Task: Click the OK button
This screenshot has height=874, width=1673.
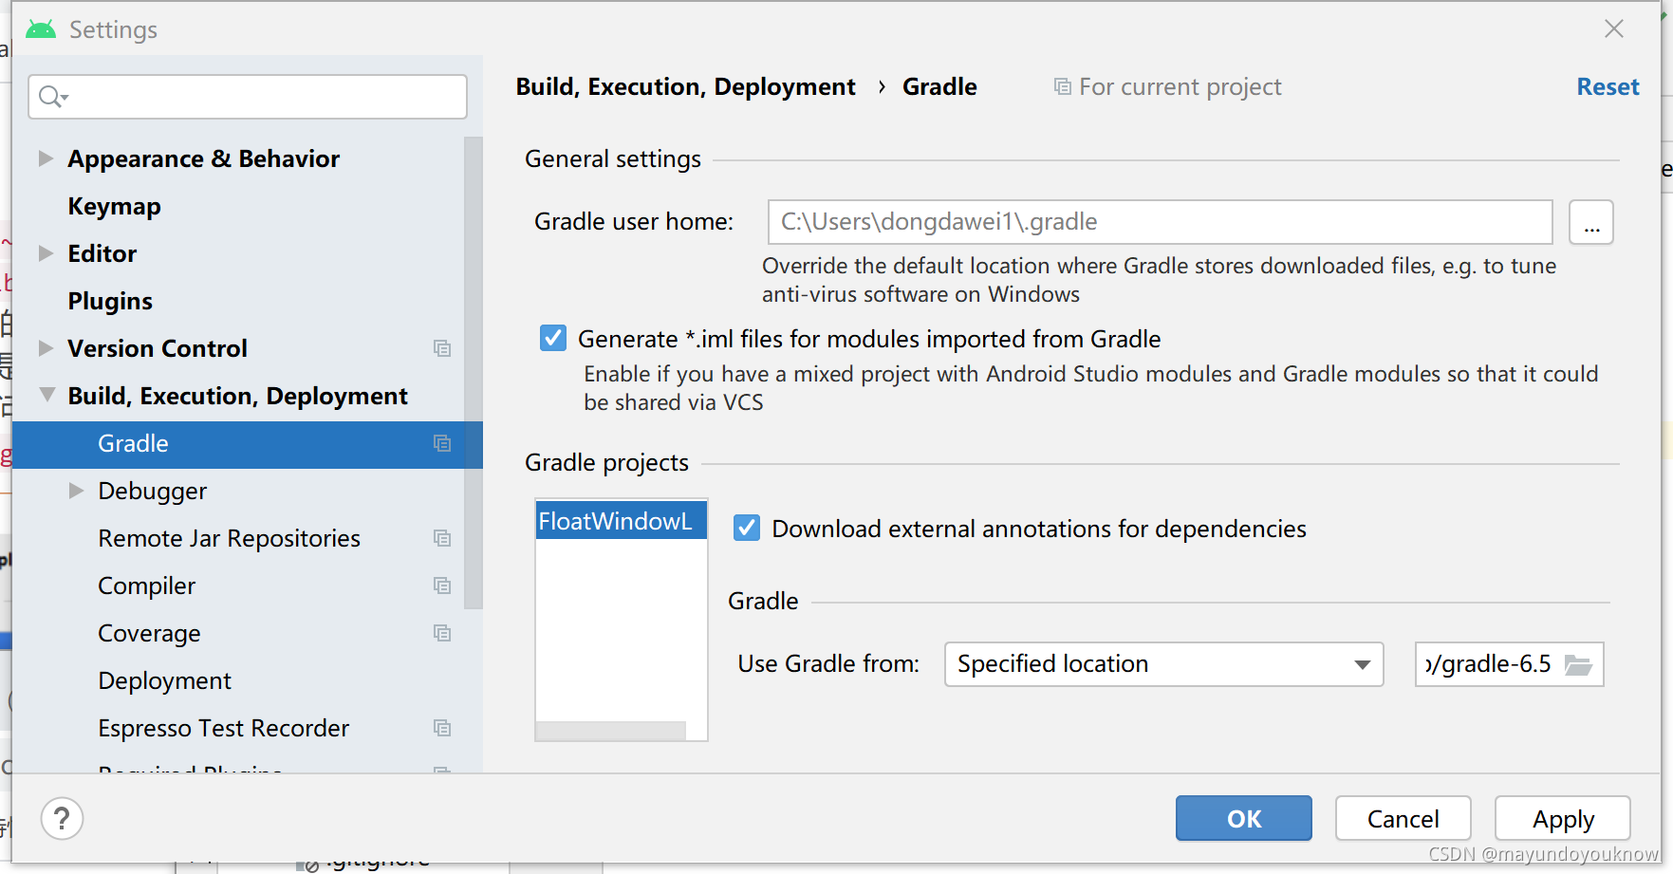Action: tap(1243, 818)
